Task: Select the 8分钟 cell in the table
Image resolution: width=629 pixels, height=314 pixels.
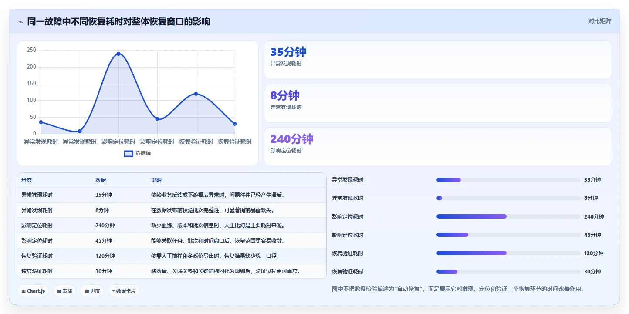Action: [x=102, y=210]
